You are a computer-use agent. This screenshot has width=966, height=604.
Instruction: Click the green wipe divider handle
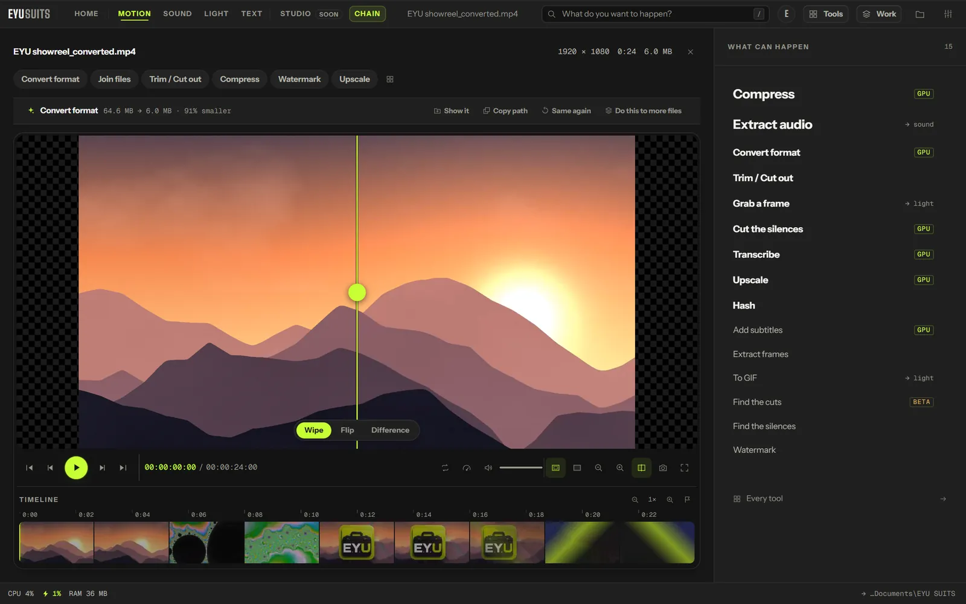pyautogui.click(x=357, y=292)
